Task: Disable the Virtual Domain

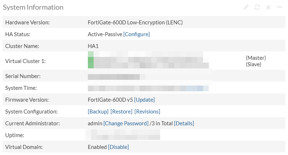Action: point(118,147)
